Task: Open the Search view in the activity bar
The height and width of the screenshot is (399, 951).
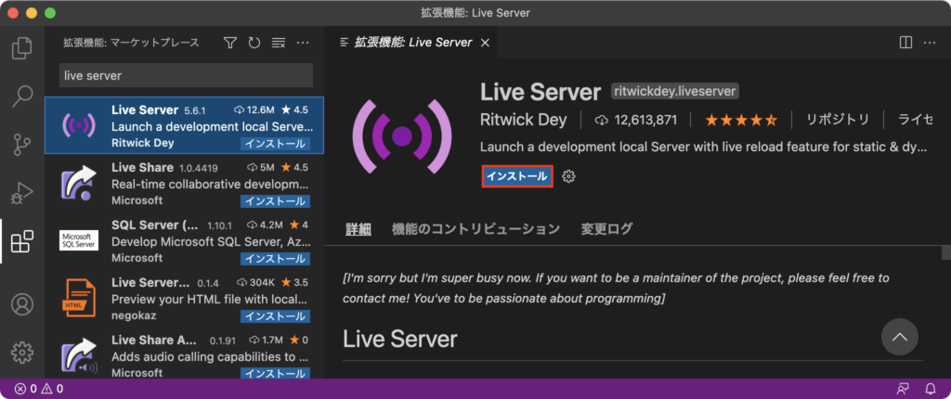Action: (22, 96)
